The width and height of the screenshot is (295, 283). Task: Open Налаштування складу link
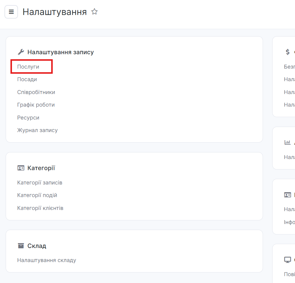46,260
